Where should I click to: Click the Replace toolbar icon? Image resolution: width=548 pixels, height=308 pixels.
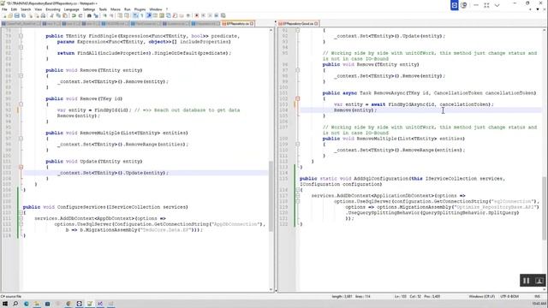pyautogui.click(x=97, y=15)
